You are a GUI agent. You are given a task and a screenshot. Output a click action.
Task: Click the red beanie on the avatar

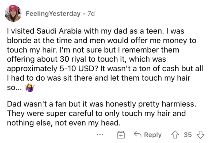13,9
